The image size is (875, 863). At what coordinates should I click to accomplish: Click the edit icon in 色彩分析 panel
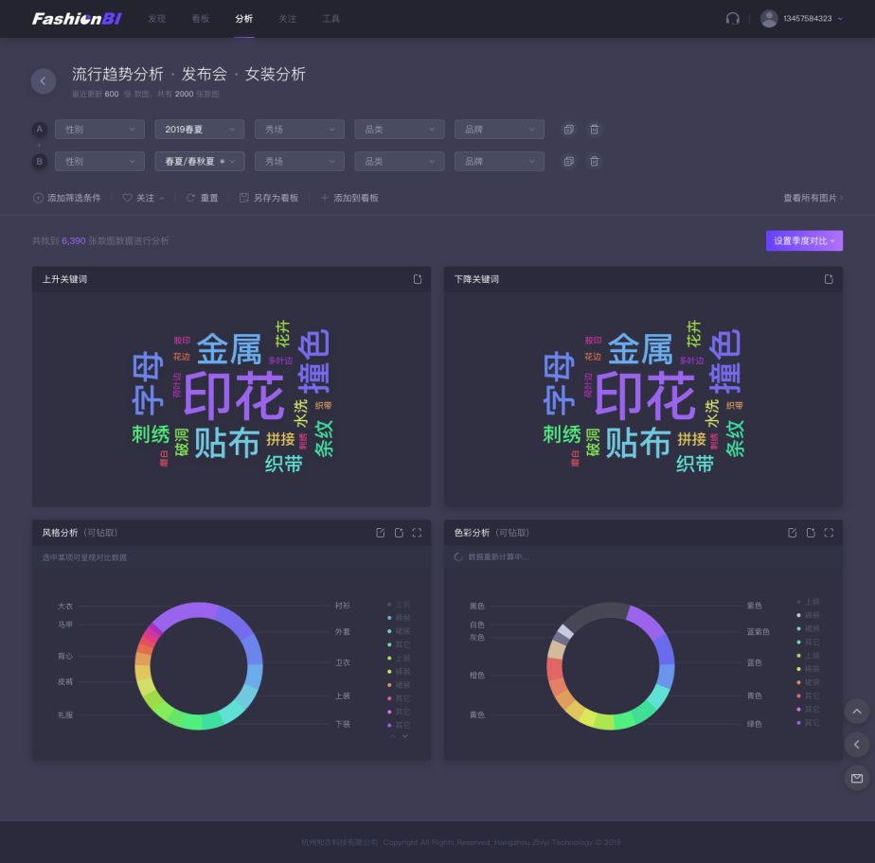793,533
